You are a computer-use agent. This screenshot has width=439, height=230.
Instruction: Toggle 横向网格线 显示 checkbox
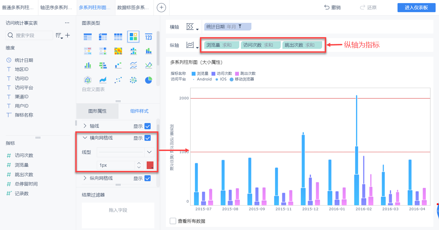pyautogui.click(x=148, y=138)
